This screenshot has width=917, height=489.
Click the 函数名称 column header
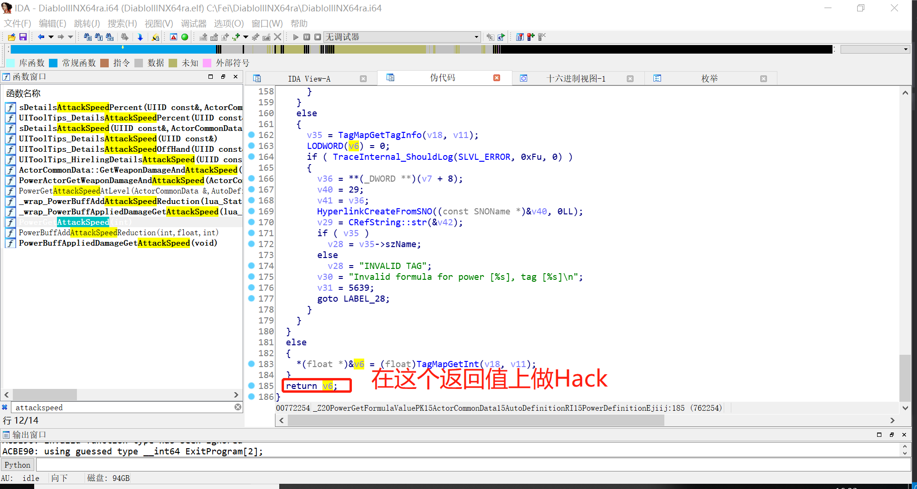24,93
